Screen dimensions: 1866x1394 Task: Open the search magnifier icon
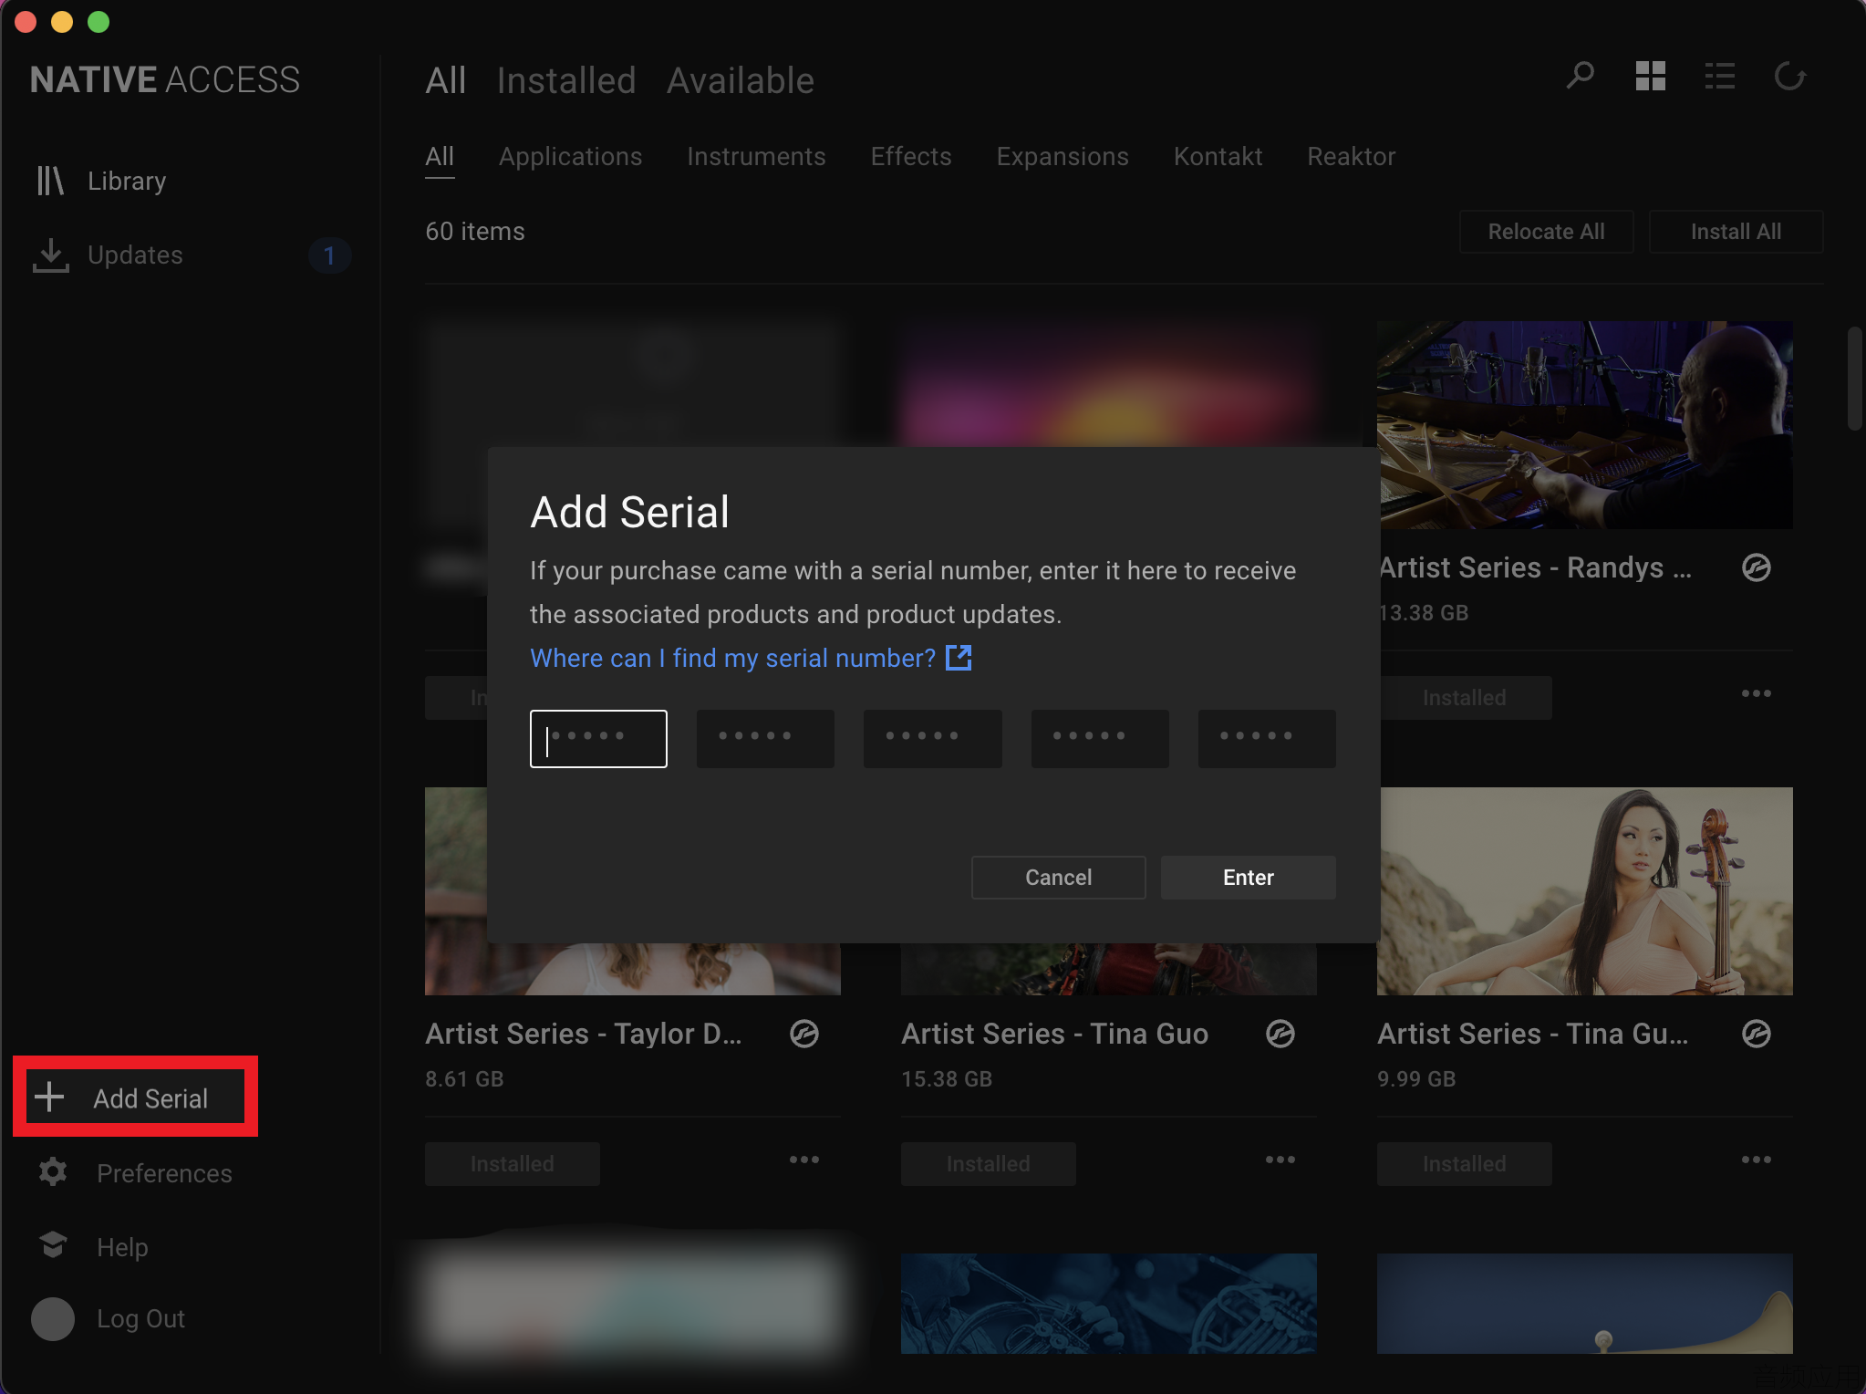[x=1580, y=77]
